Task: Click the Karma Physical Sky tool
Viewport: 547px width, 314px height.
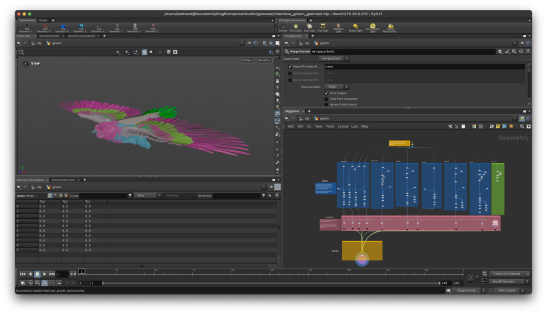Action: point(390,27)
